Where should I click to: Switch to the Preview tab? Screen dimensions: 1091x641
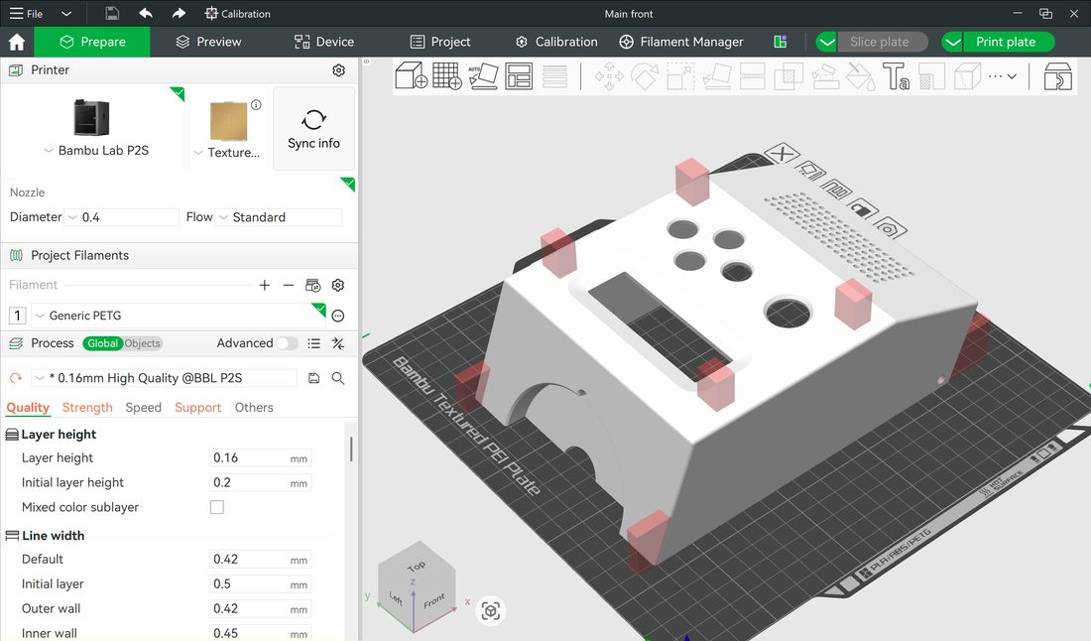(208, 42)
